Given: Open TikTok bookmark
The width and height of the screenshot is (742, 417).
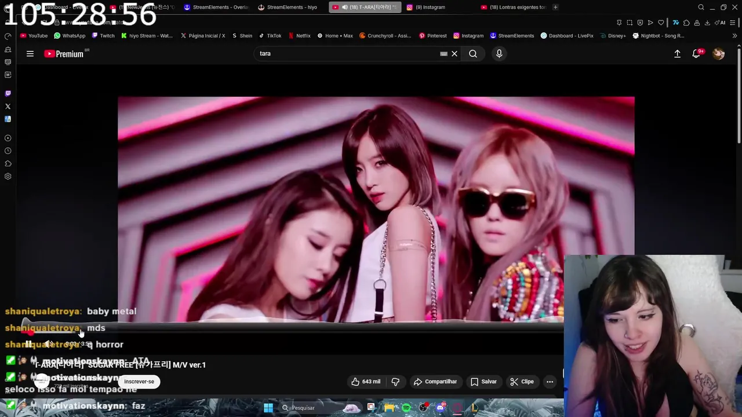Looking at the screenshot, I should (270, 35).
